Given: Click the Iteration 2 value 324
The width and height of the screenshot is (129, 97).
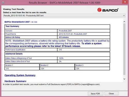Looking at the screenshot, I should click(43, 69).
